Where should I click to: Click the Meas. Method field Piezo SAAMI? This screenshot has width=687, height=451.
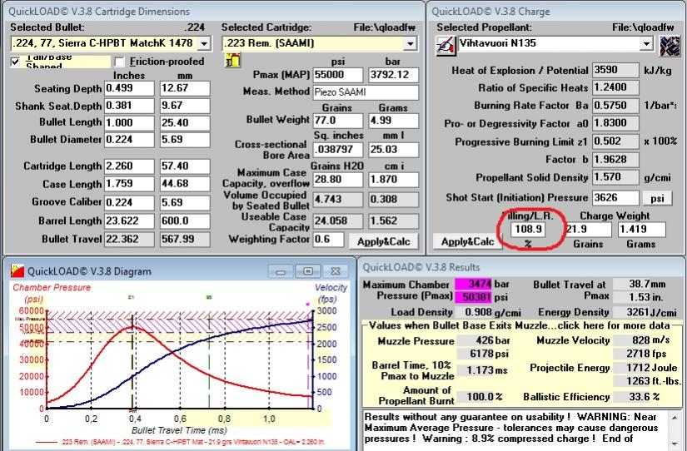tap(366, 92)
